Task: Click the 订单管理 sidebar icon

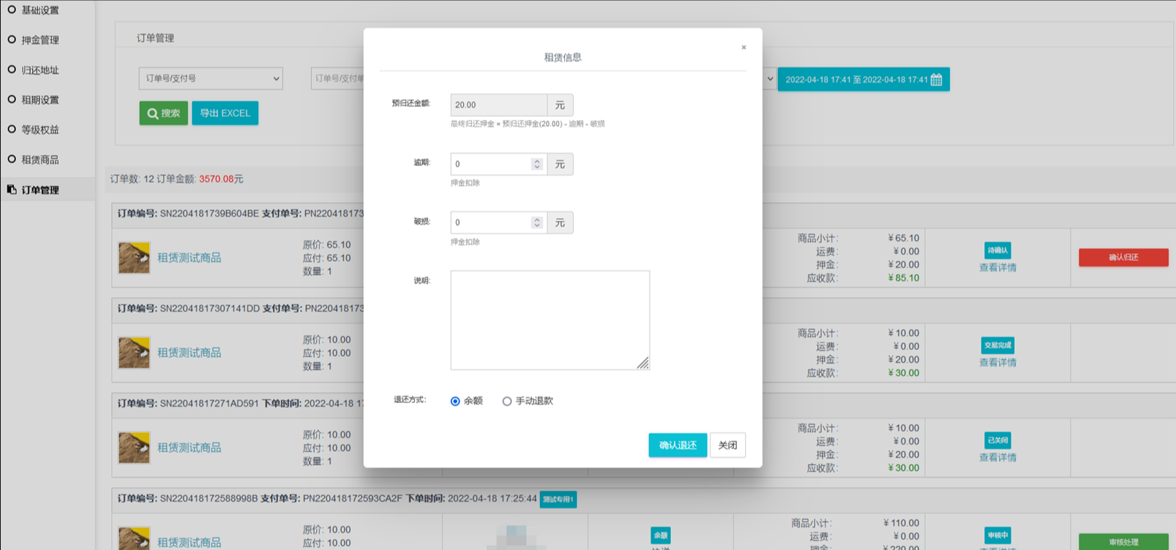Action: point(12,190)
